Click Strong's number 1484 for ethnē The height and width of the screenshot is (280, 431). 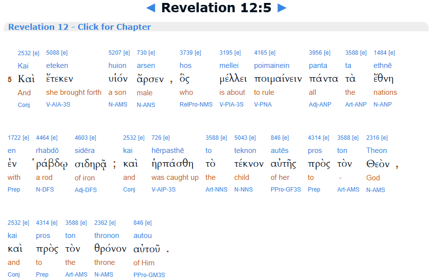pyautogui.click(x=381, y=53)
